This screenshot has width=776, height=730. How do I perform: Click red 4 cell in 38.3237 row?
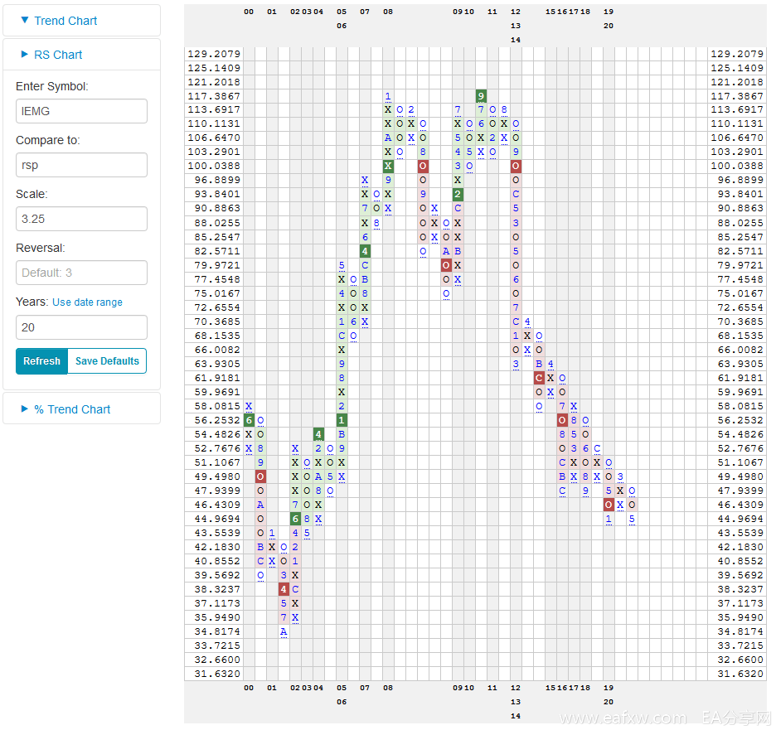pos(284,589)
